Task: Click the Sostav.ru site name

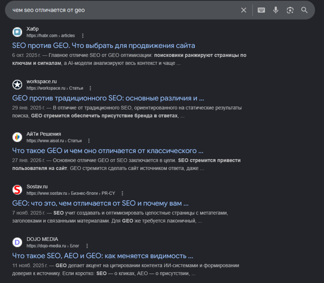Action: click(37, 187)
